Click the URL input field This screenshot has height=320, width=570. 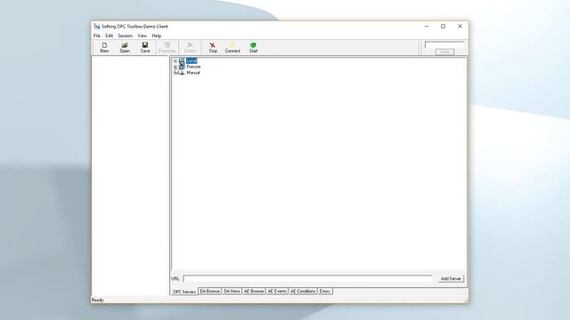(x=307, y=278)
